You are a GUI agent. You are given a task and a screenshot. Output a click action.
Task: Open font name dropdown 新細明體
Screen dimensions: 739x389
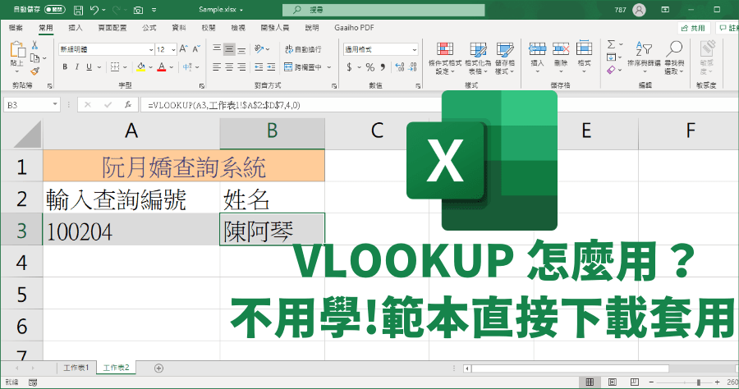coord(151,49)
